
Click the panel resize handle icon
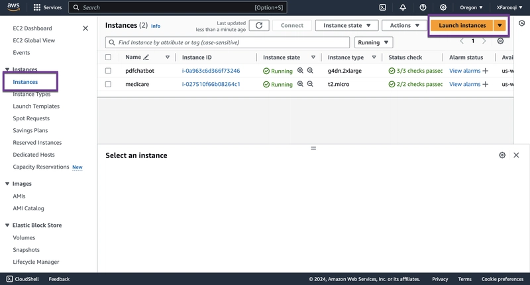coord(313,148)
